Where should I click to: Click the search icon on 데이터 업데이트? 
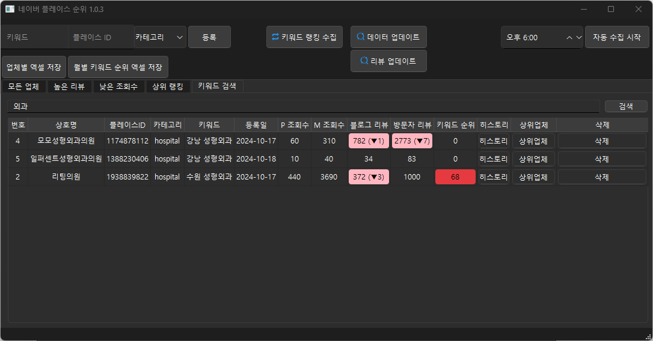tap(361, 37)
